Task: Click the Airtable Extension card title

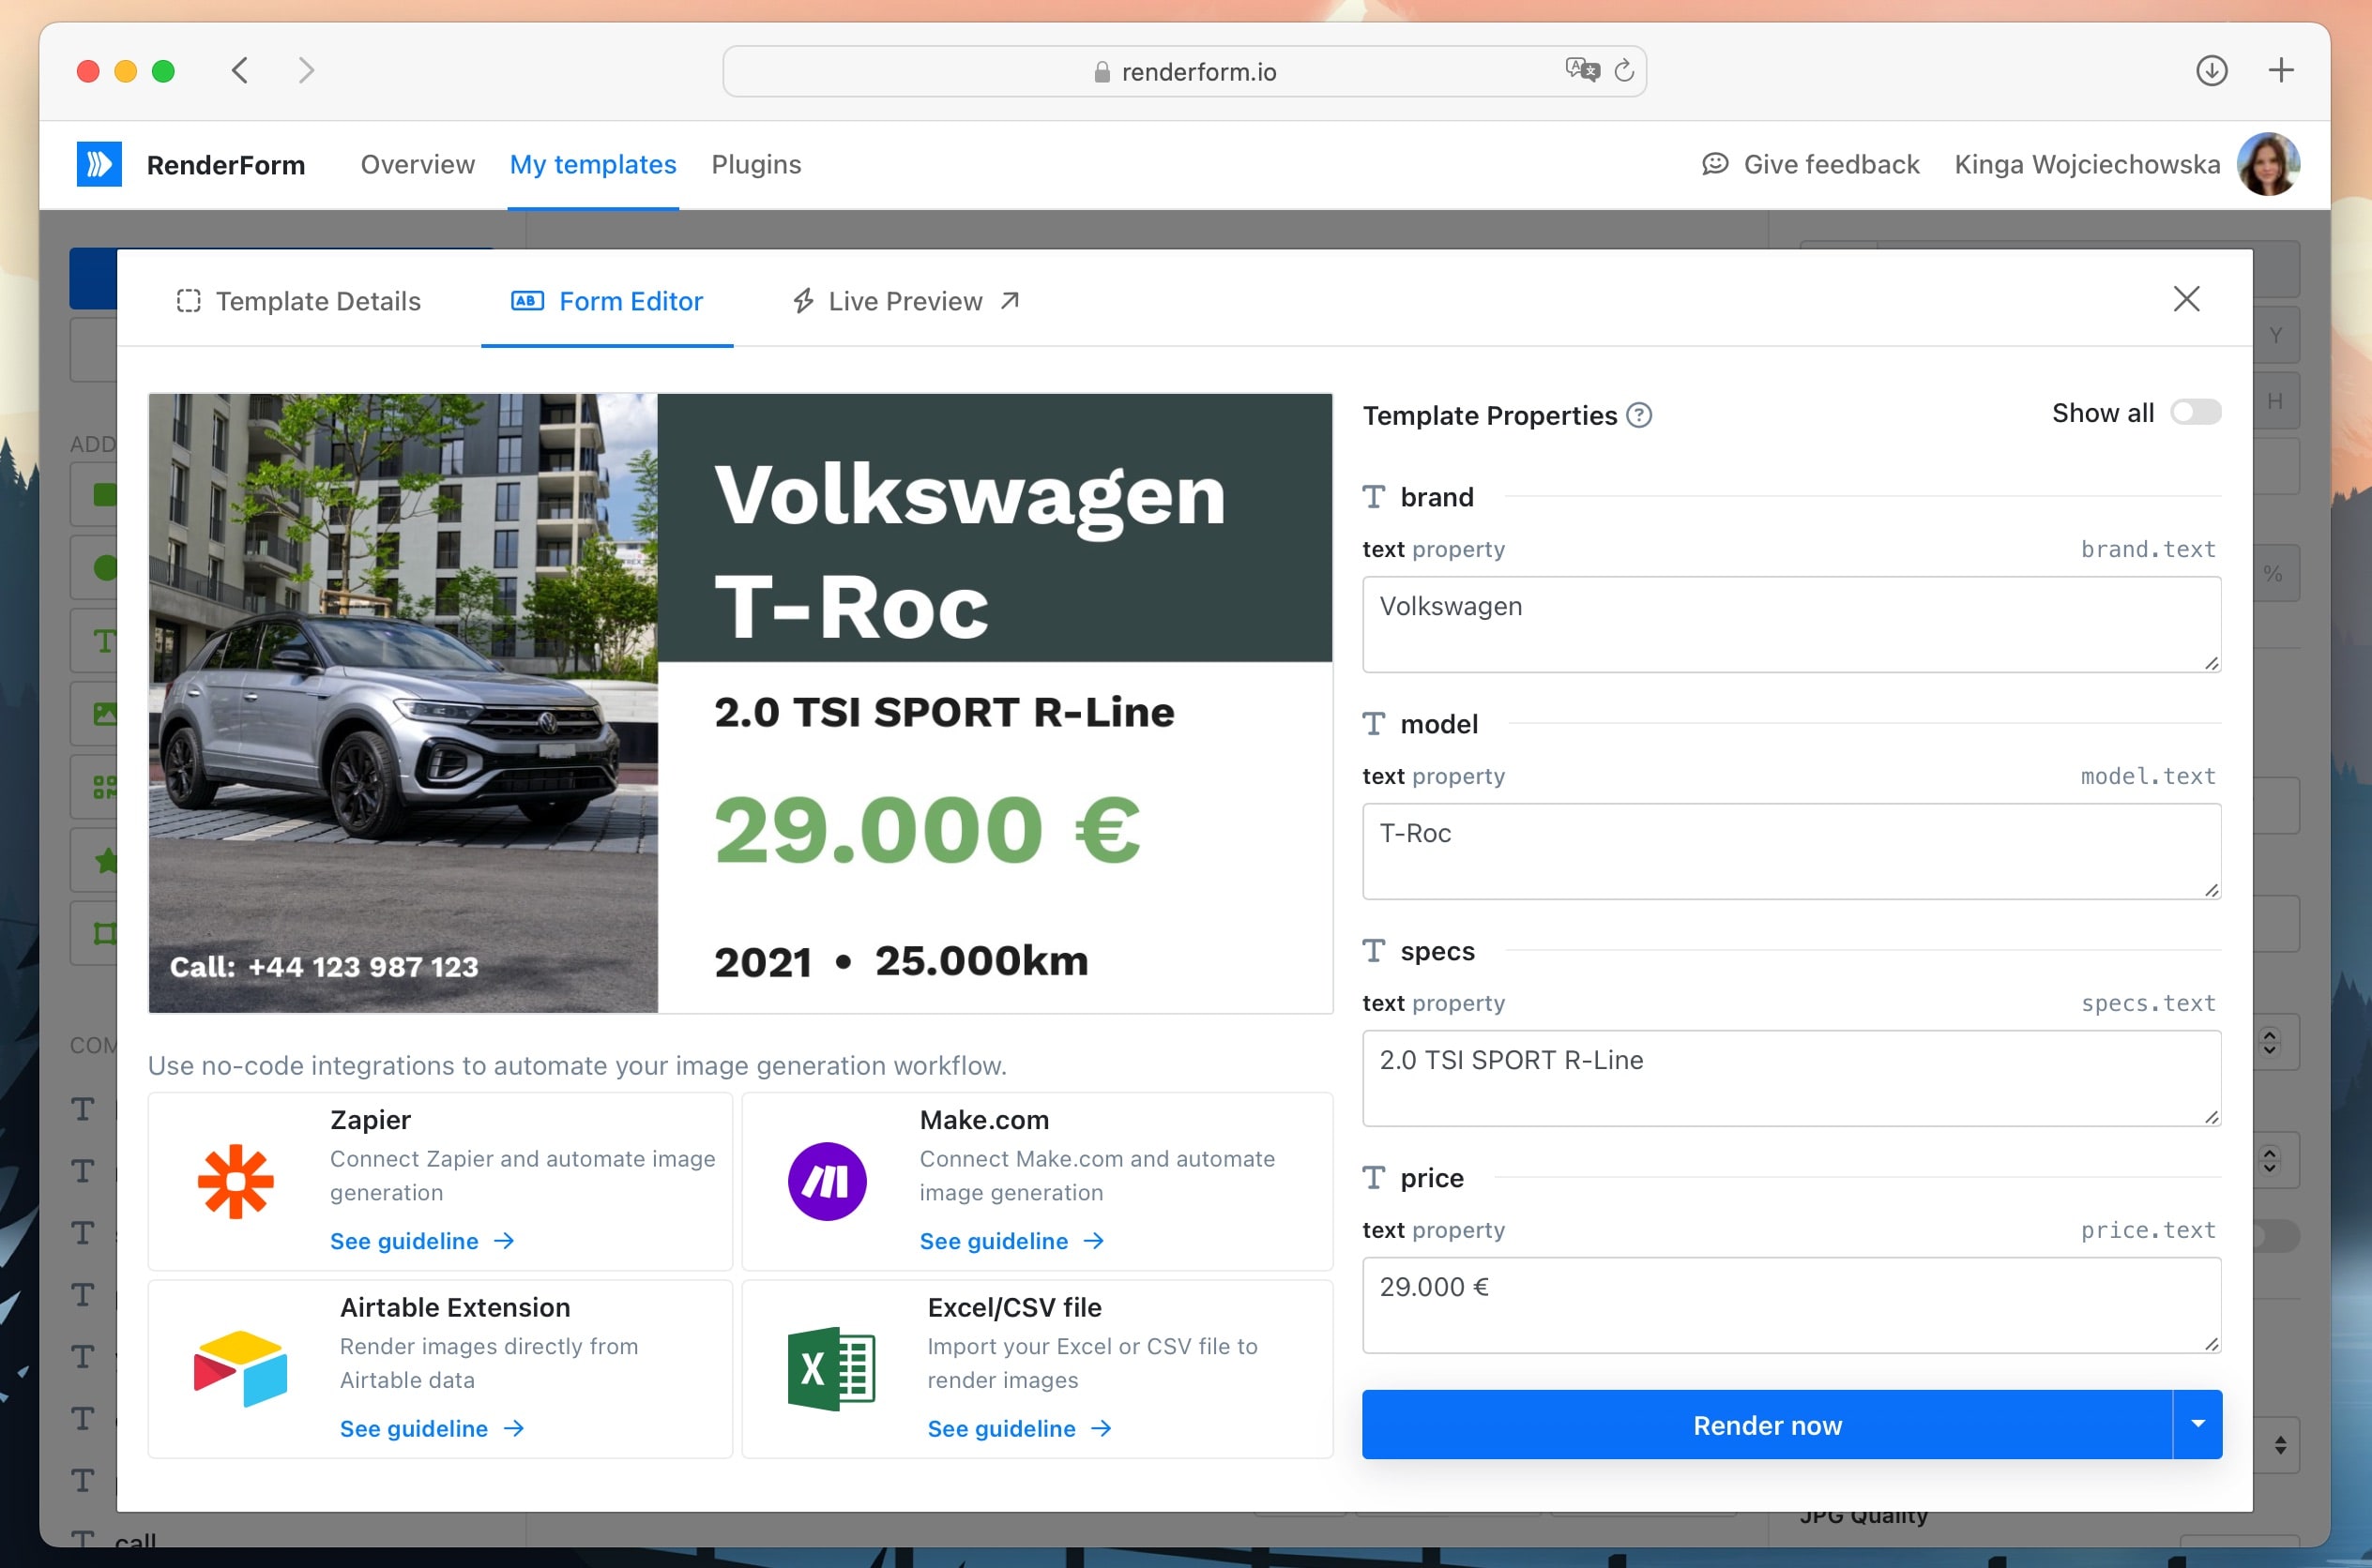Action: point(455,1307)
